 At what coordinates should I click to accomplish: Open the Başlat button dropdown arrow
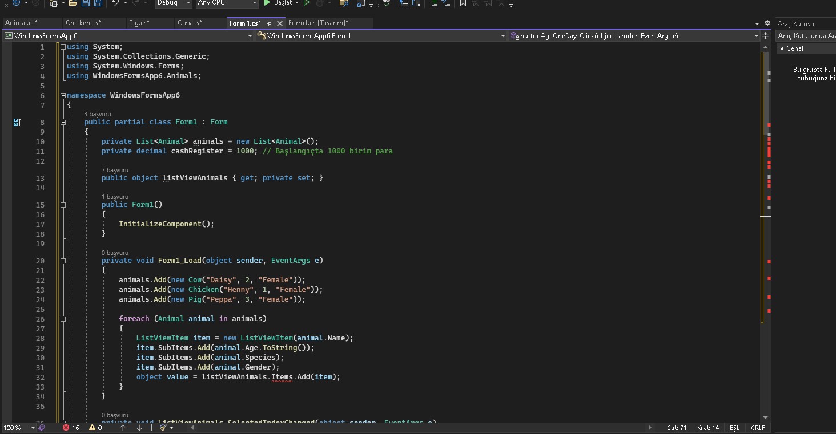(x=297, y=3)
